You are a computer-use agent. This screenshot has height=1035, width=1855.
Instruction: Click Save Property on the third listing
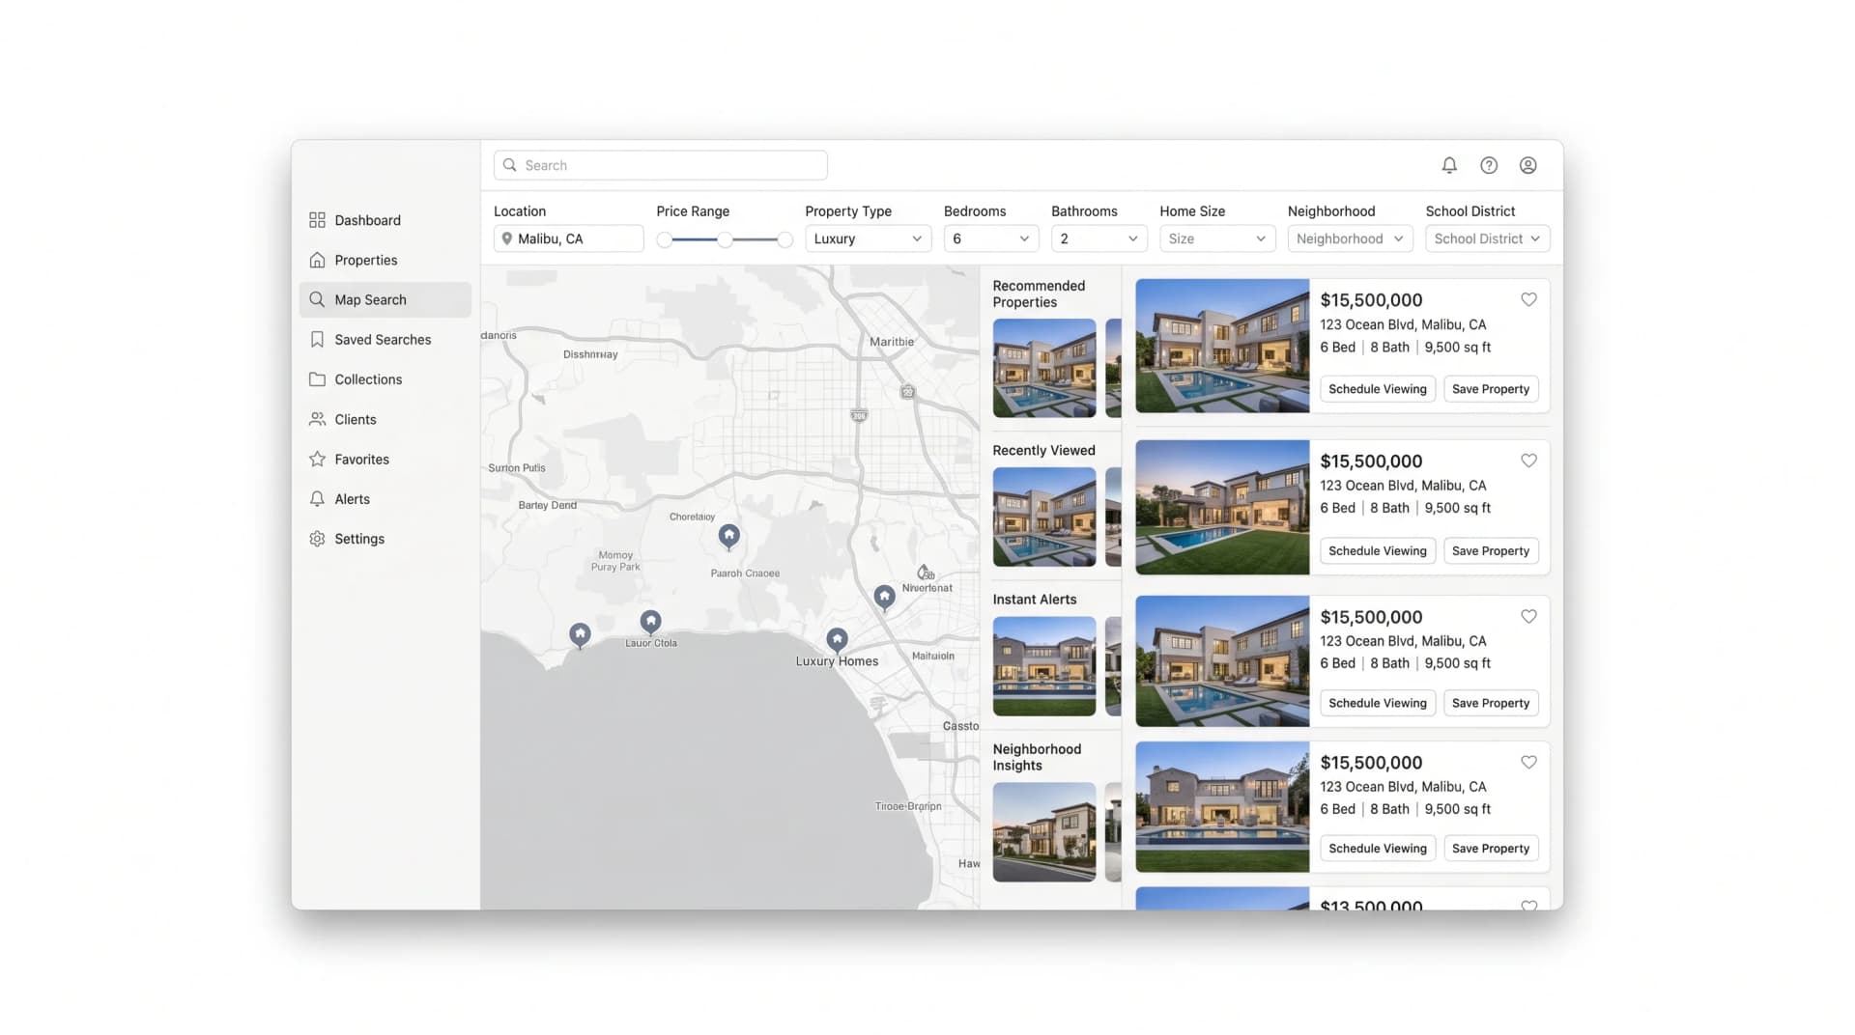coord(1490,703)
